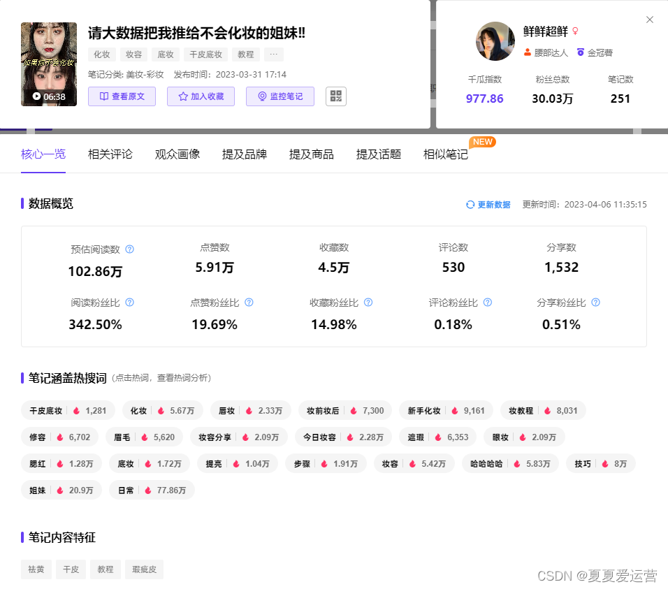The width and height of the screenshot is (668, 589).
Task: Click the 监控笔记 button
Action: pos(280,96)
